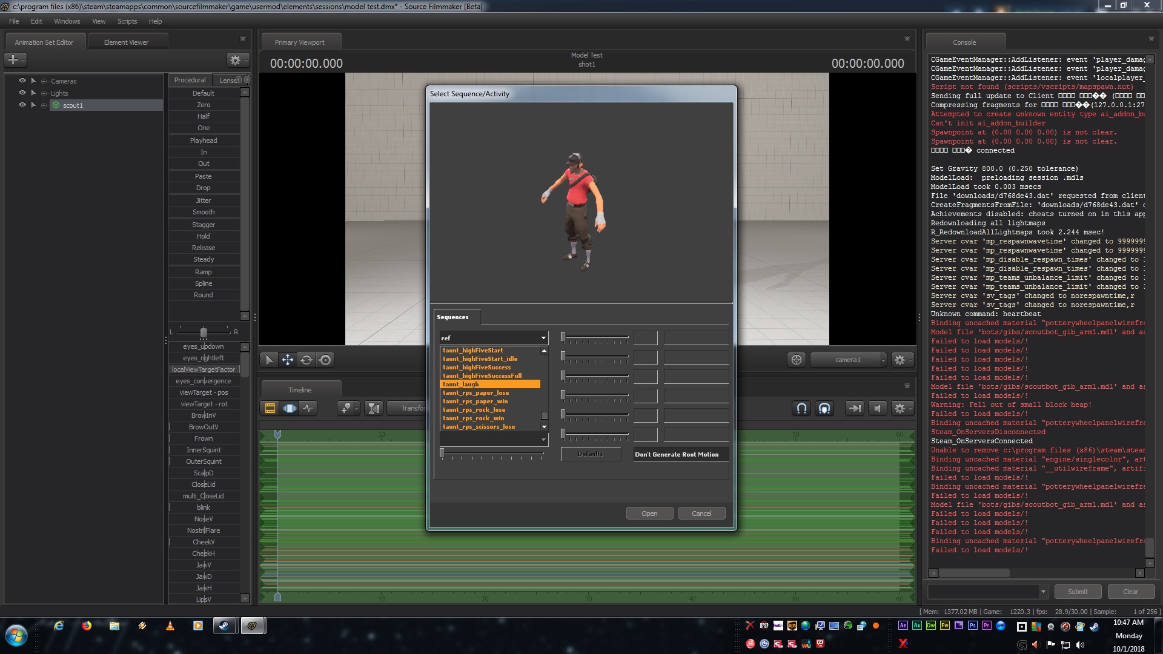Click the add animation set plus button

pyautogui.click(x=13, y=60)
